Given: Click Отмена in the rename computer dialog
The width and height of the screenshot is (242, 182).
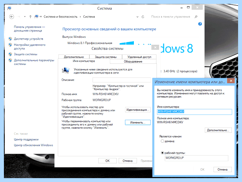Looking at the screenshot, I should click(x=222, y=170).
